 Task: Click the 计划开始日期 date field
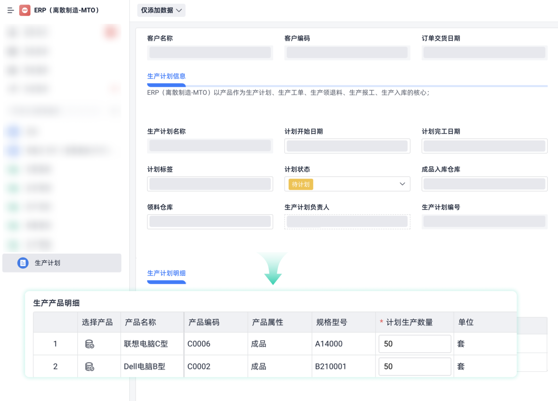tap(347, 145)
